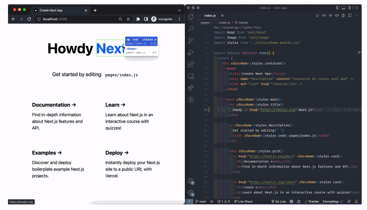Expand Chrome's tab search chevron

coord(180,10)
